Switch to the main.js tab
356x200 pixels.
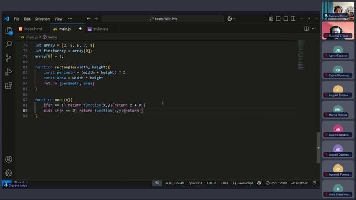[67, 29]
